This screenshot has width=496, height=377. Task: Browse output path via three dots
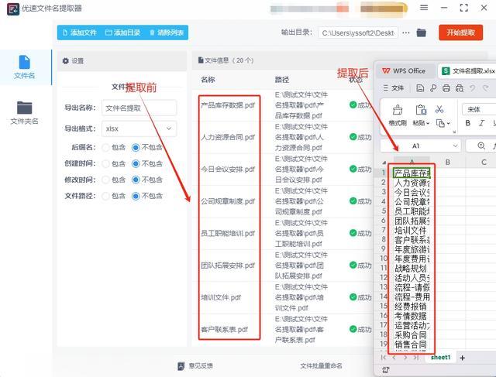[x=406, y=33]
